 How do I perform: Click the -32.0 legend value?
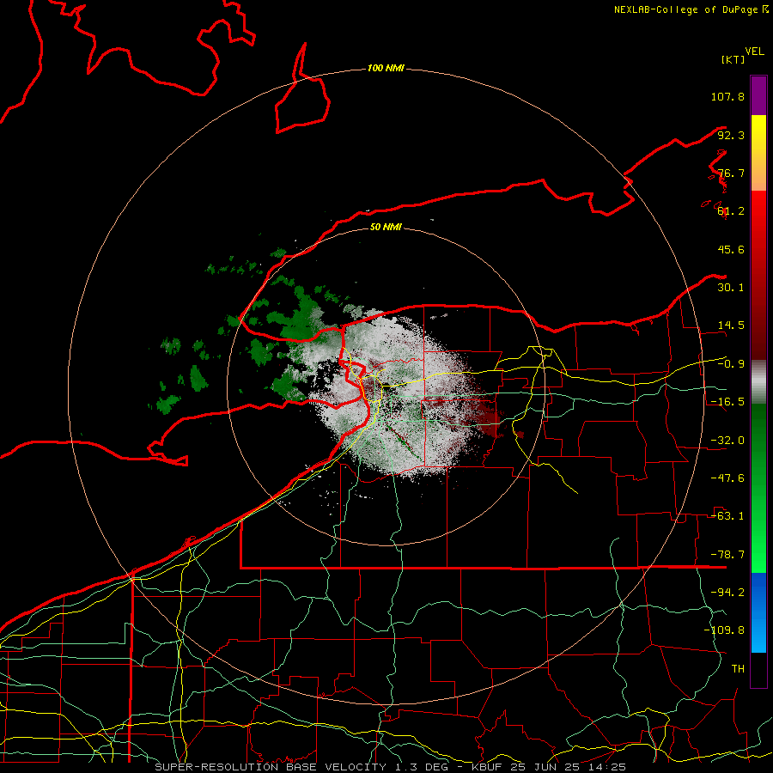coord(727,441)
